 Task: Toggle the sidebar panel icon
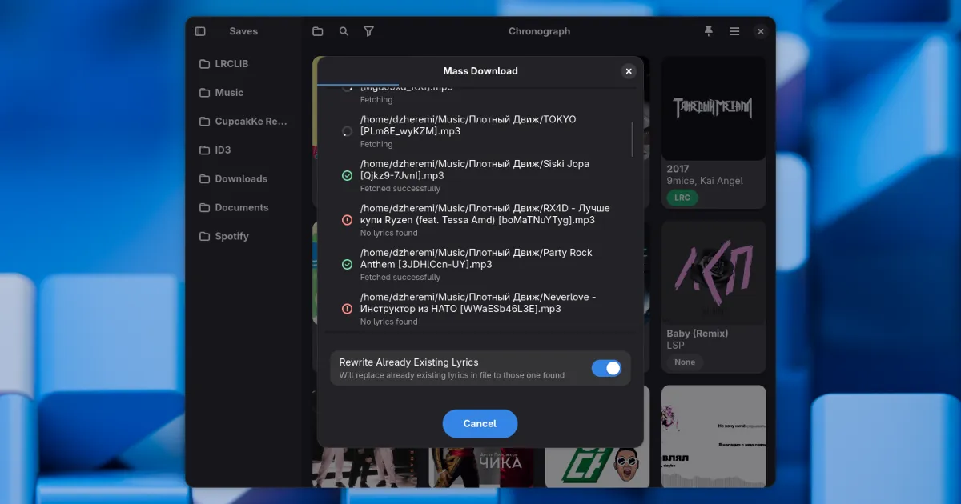pos(200,31)
